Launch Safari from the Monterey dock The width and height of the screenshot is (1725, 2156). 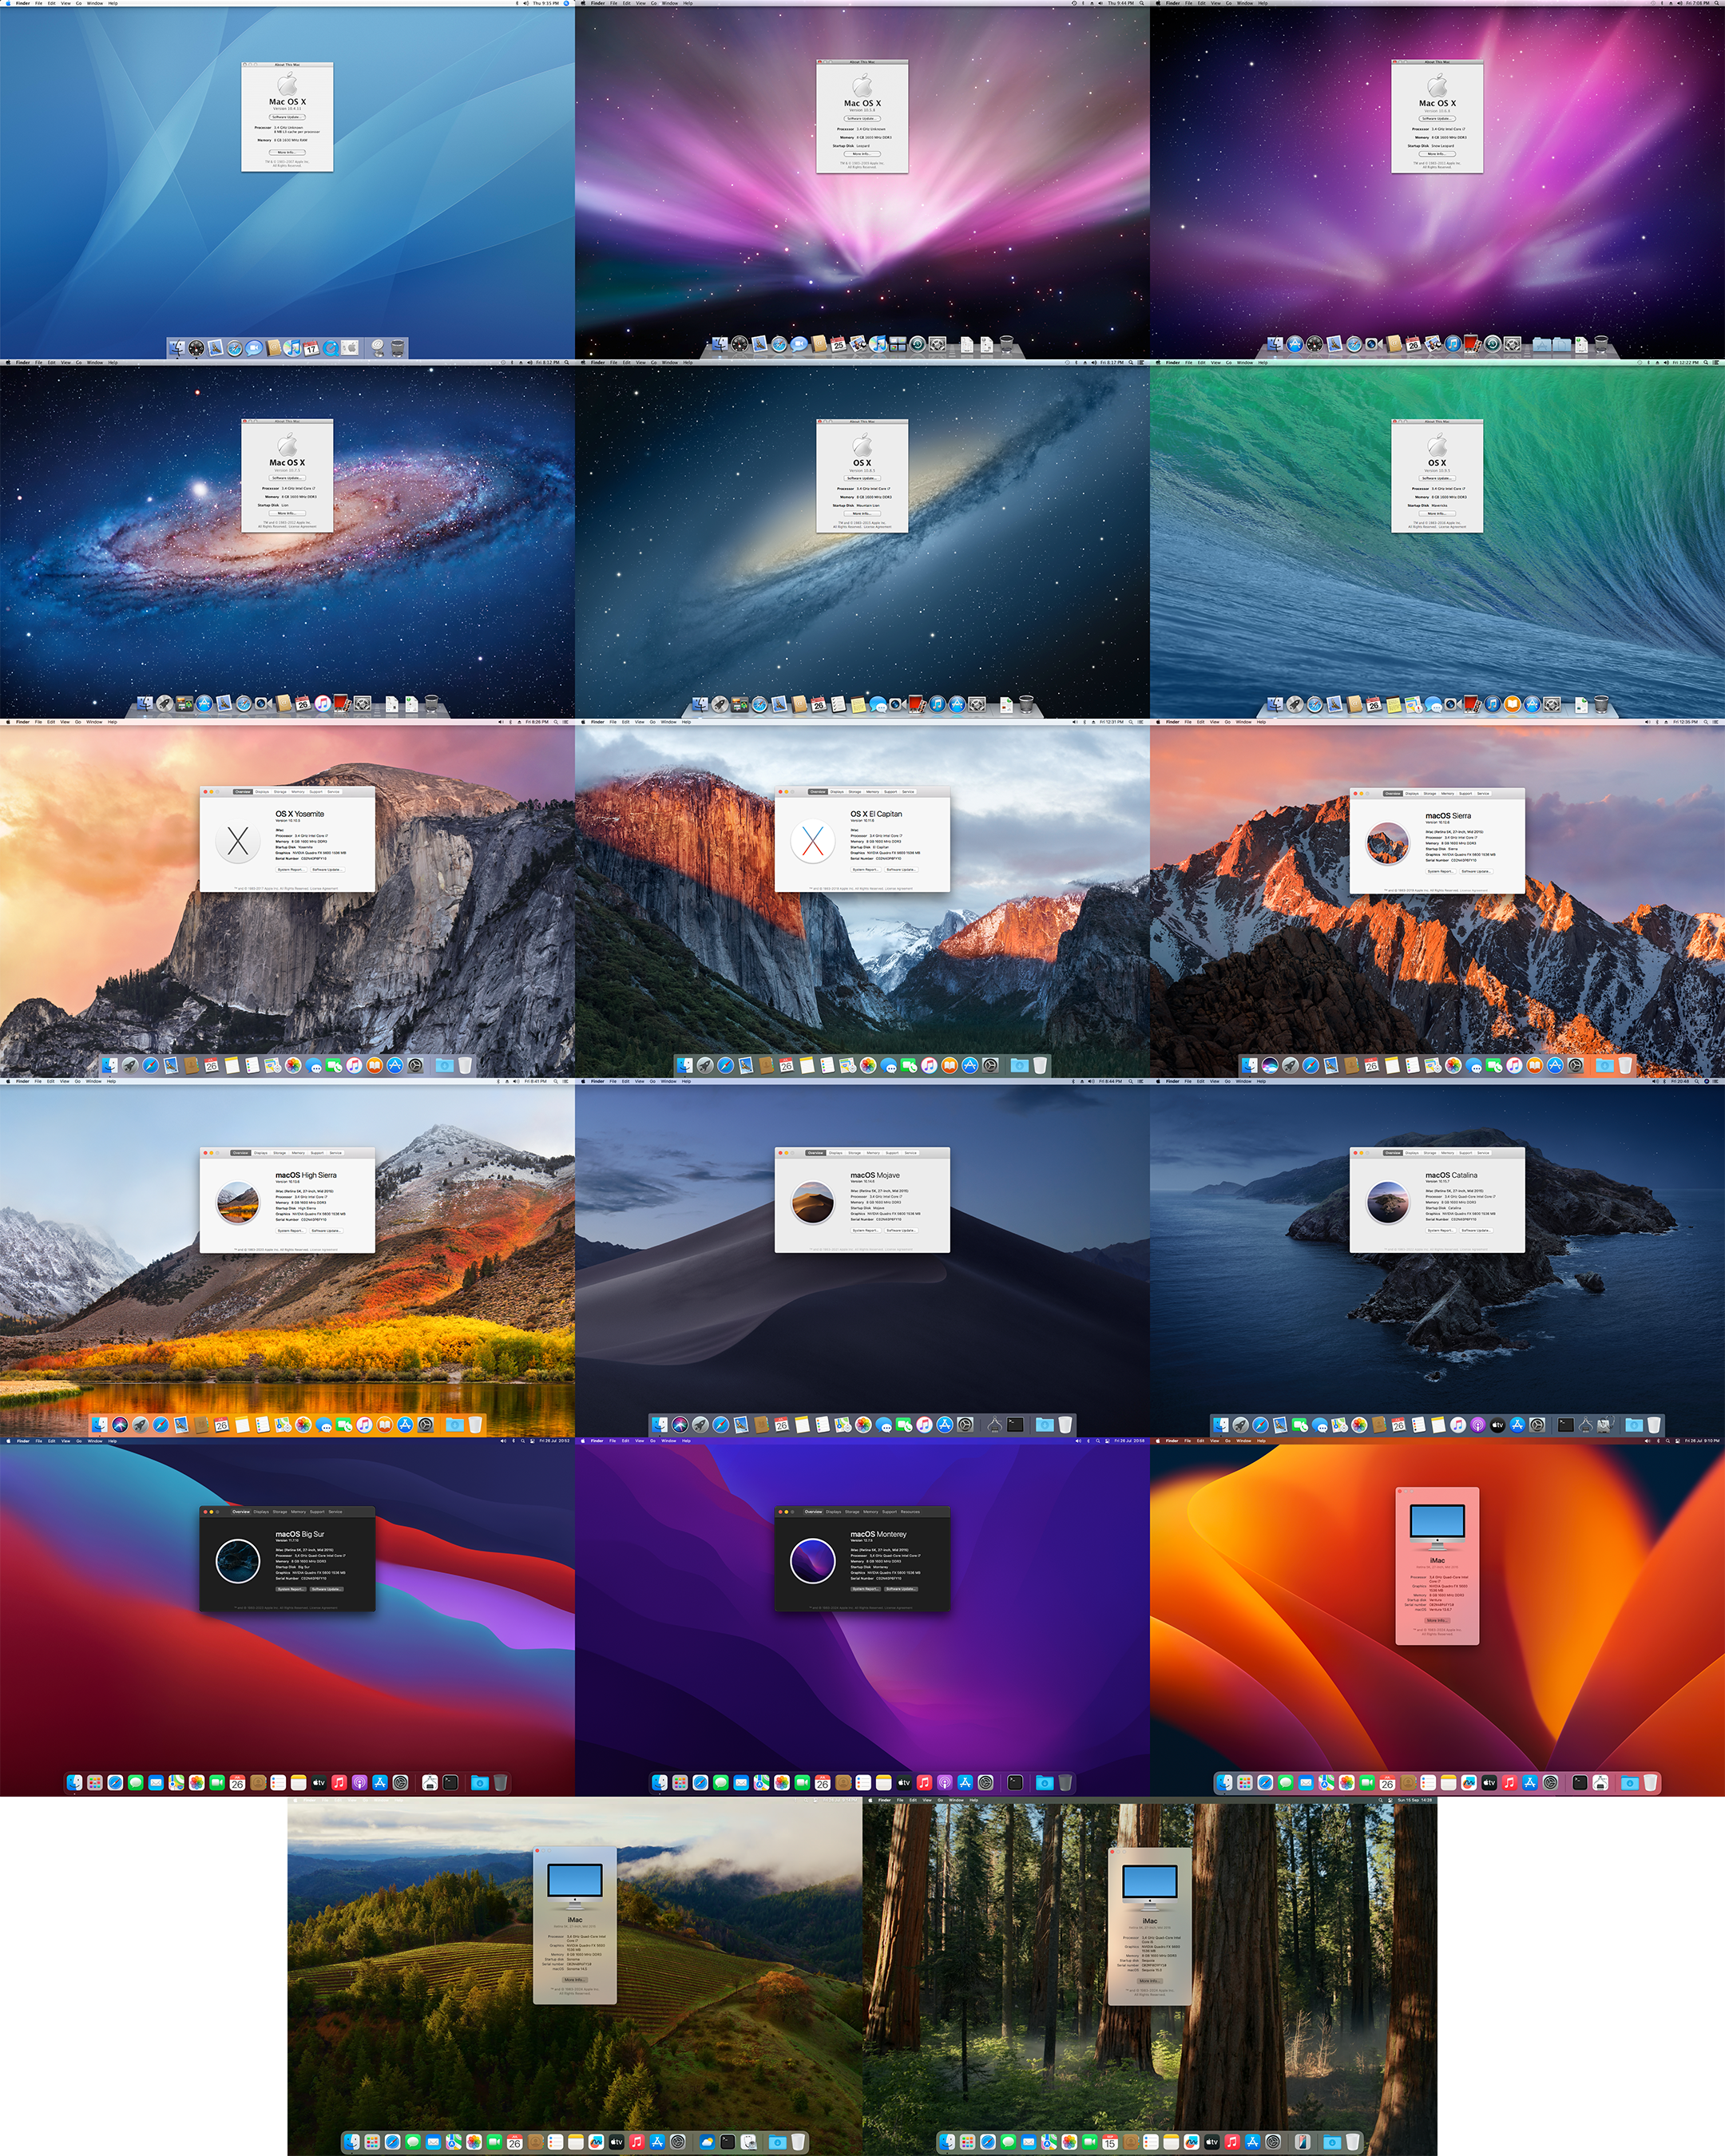(x=701, y=1783)
